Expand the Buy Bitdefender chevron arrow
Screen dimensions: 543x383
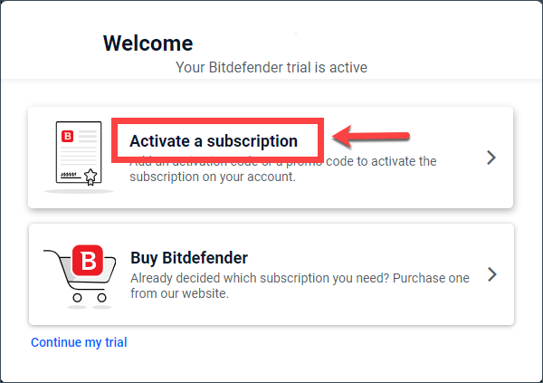tap(491, 274)
